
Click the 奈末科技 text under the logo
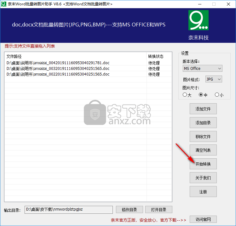199,37
